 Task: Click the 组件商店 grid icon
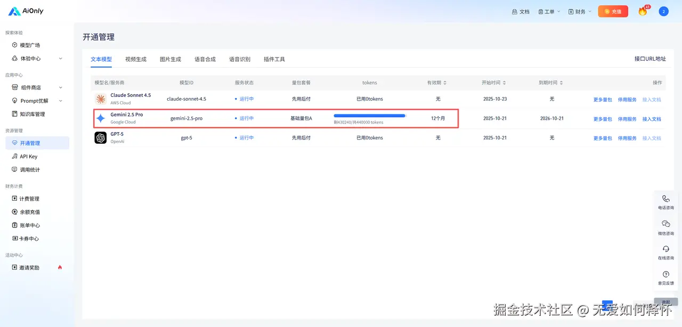coord(14,87)
